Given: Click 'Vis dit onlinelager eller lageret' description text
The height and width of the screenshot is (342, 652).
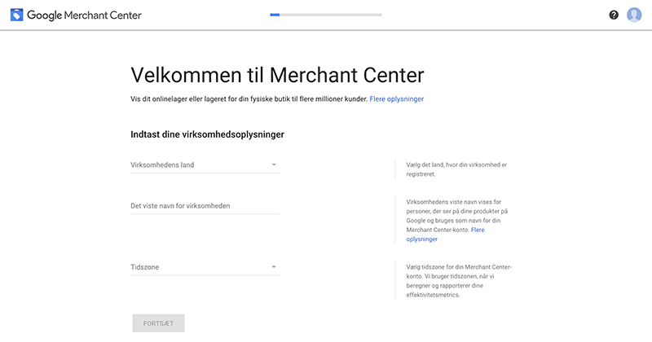Looking at the screenshot, I should (x=249, y=99).
